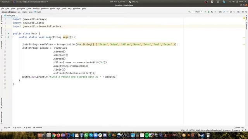
Task: Click the .filter line of code
Action: coord(80,63)
